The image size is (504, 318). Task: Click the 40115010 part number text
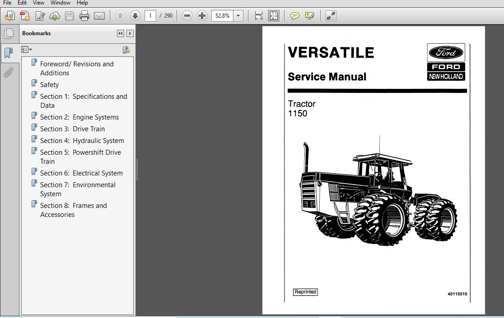click(457, 294)
